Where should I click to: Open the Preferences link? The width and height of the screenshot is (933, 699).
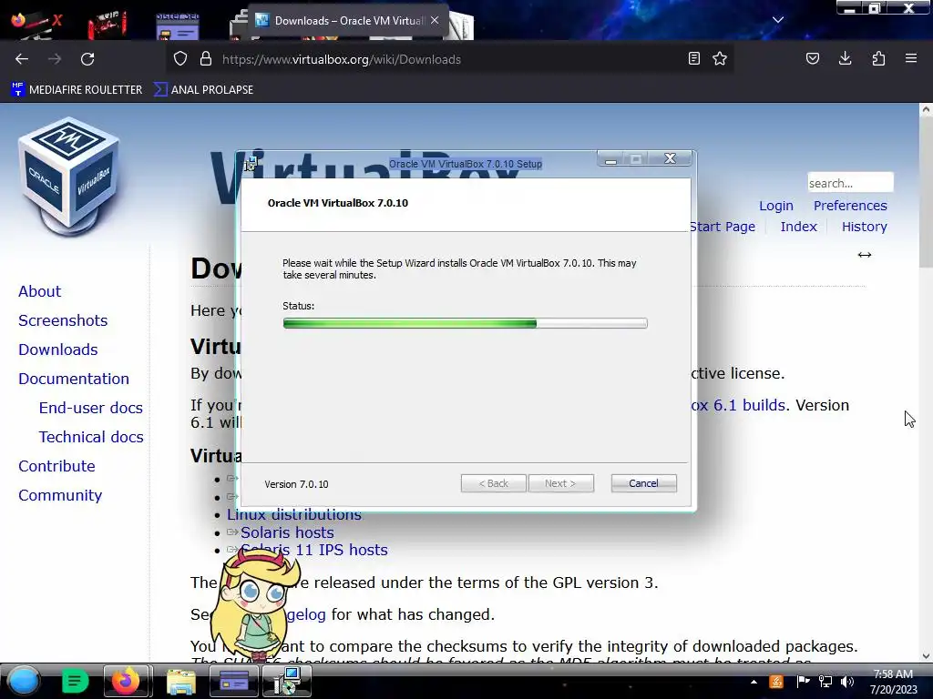(850, 206)
